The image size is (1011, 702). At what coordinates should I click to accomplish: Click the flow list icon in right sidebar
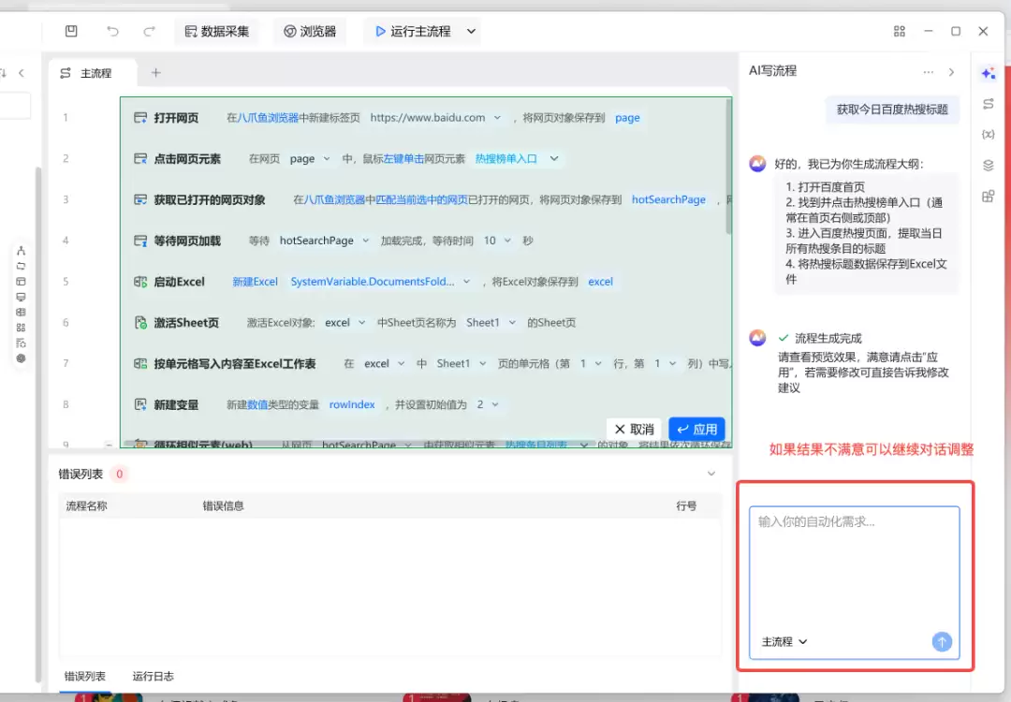tap(988, 104)
